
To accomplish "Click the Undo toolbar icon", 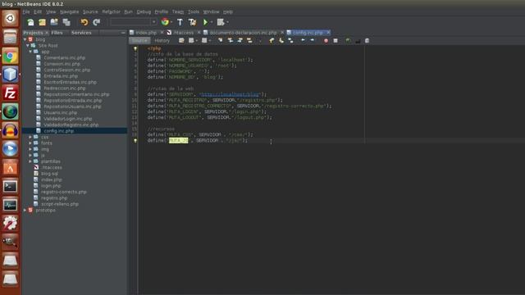I will 84,22.
